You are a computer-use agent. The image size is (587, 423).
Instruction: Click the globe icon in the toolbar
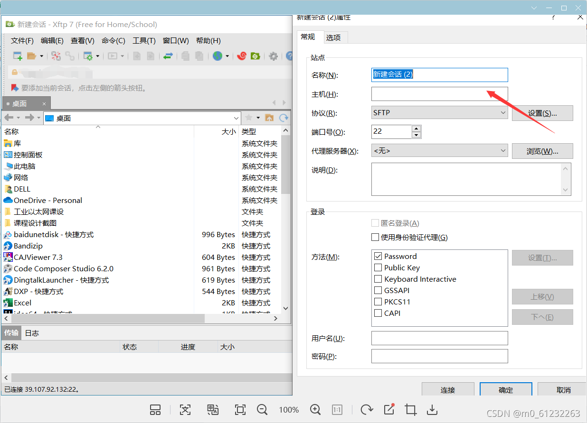pos(218,56)
